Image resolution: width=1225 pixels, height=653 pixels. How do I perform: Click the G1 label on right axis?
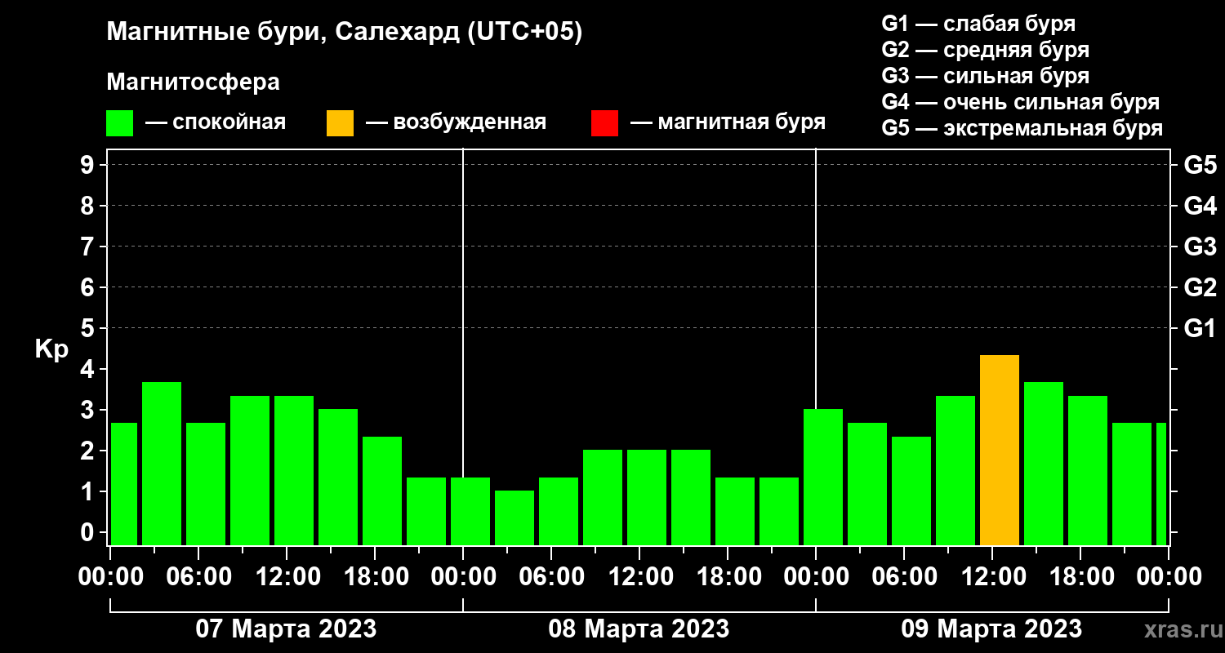(1200, 328)
